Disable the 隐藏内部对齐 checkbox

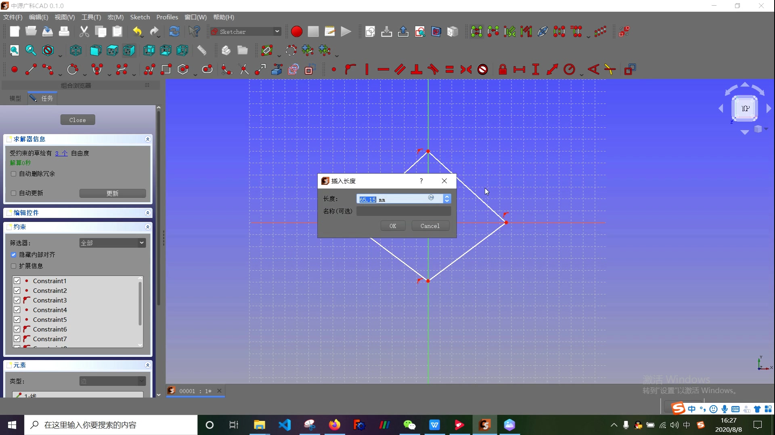pos(13,255)
